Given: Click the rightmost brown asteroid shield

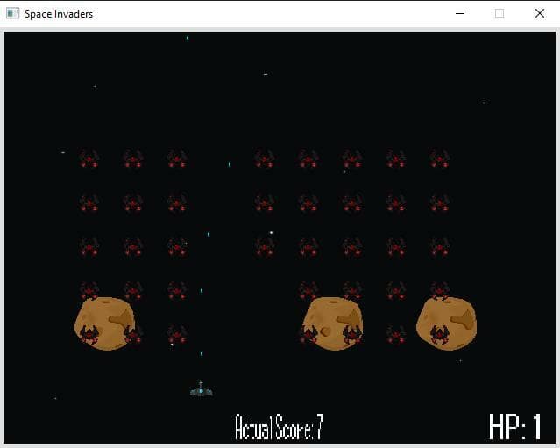Looking at the screenshot, I should [446, 324].
